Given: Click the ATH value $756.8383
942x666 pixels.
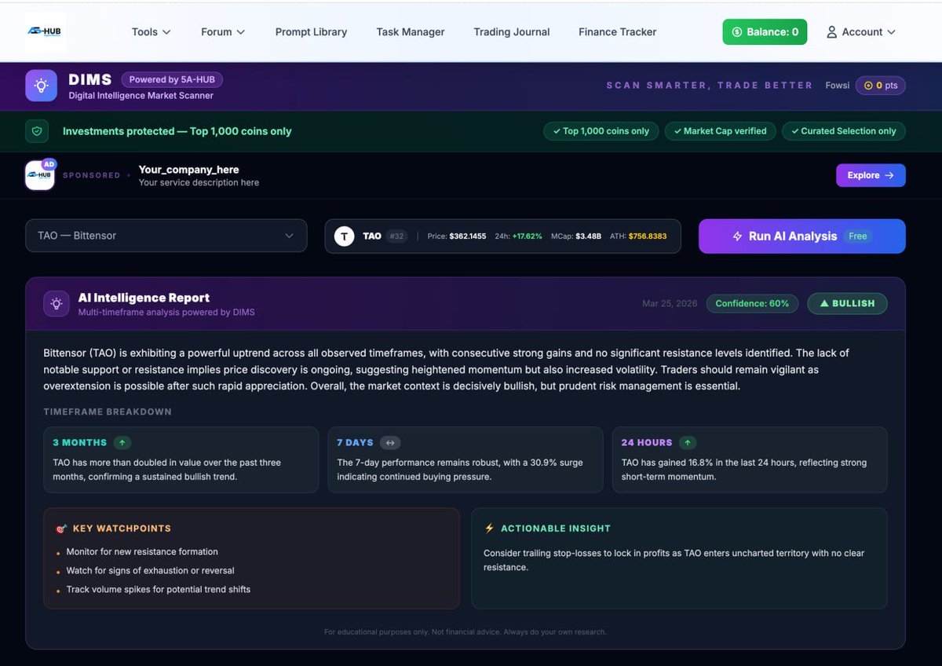Looking at the screenshot, I should coord(648,236).
